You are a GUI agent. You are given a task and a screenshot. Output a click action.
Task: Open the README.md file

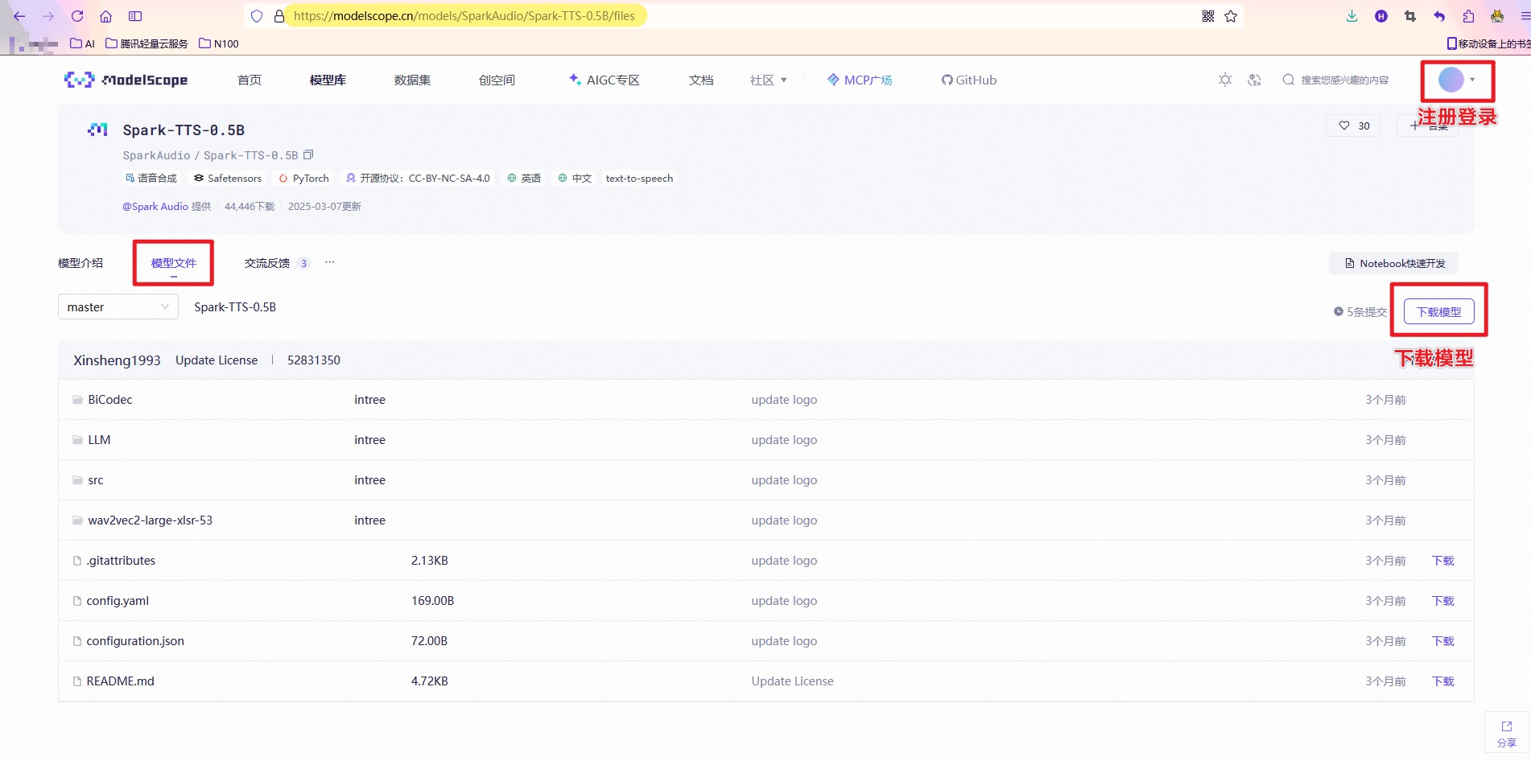(121, 681)
